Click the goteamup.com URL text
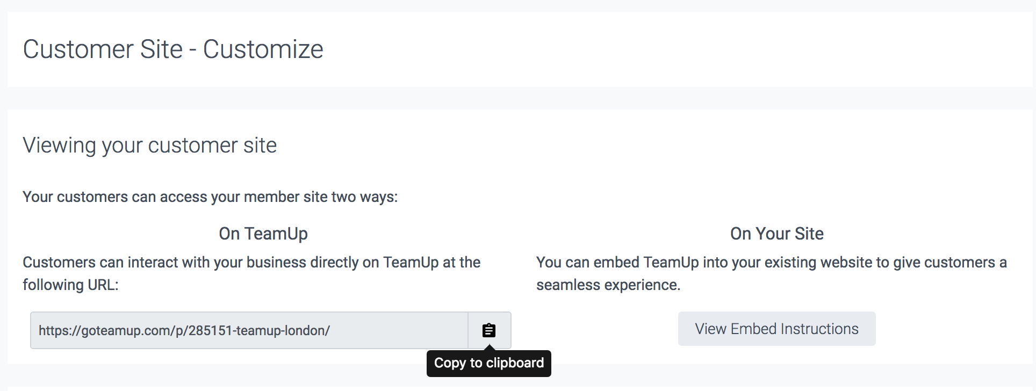The height and width of the screenshot is (391, 1036). click(184, 330)
